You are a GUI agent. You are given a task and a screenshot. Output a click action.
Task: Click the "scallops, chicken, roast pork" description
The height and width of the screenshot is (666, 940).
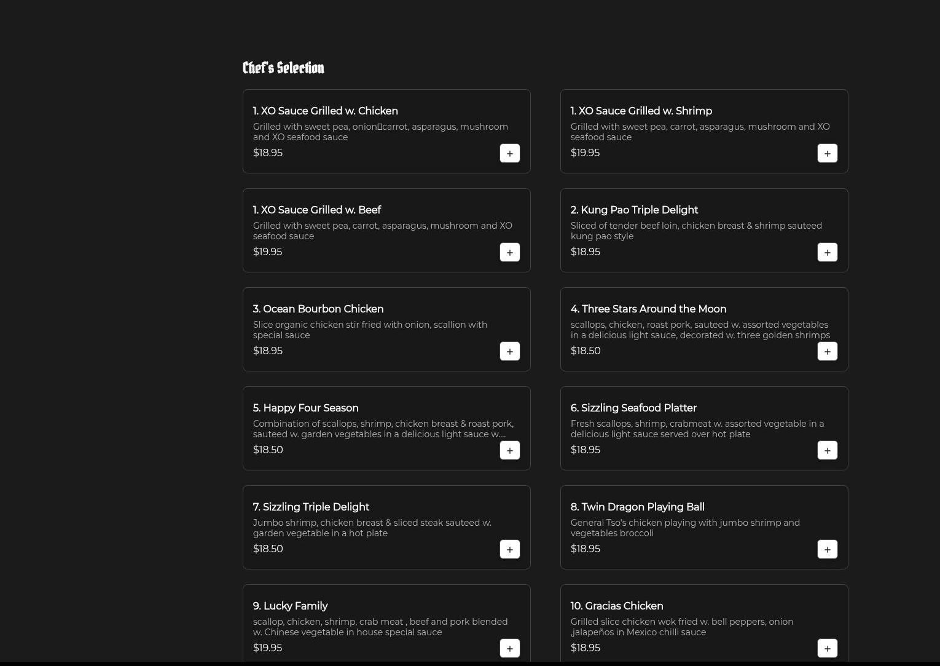700,330
